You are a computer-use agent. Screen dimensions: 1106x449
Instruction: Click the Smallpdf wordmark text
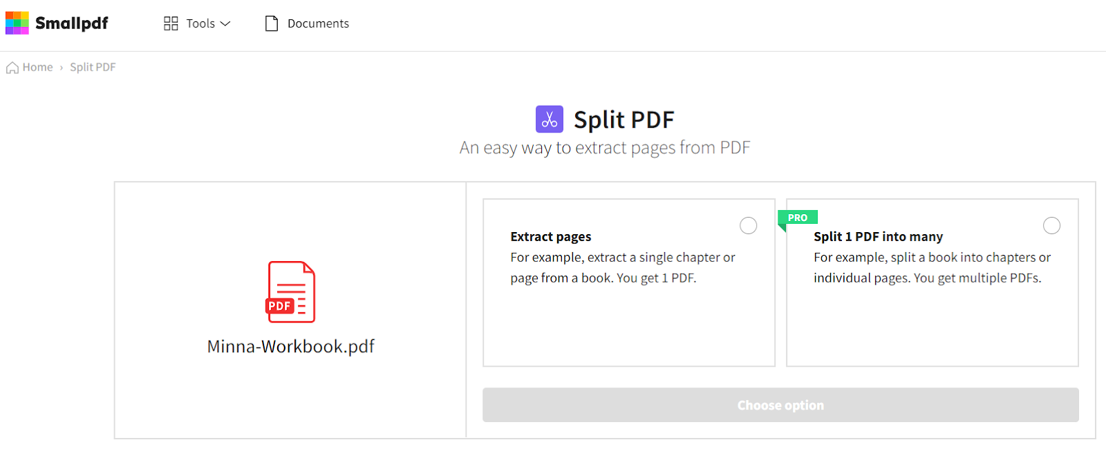pyautogui.click(x=72, y=23)
